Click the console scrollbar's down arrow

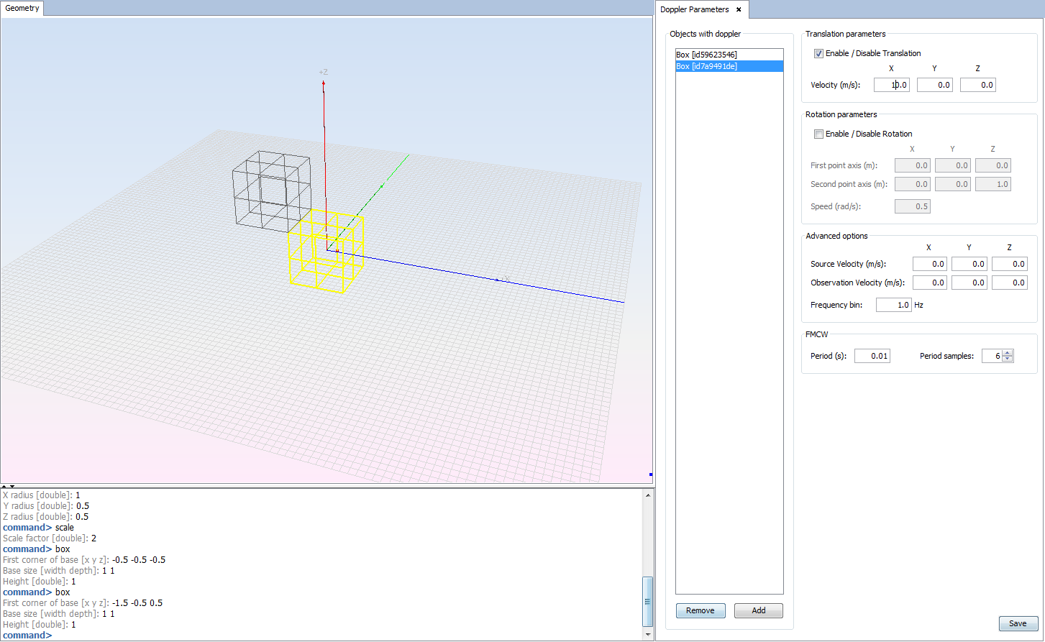[648, 635]
